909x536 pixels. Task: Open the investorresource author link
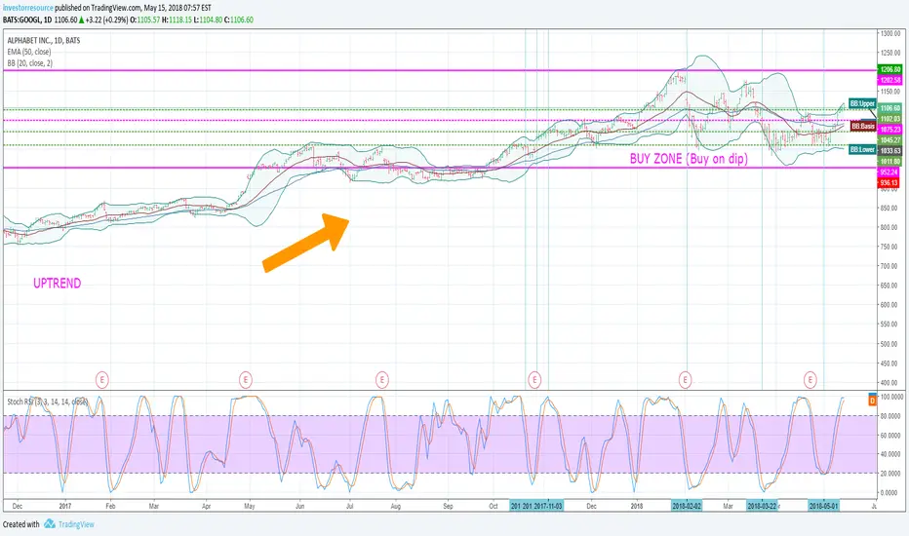[x=28, y=8]
